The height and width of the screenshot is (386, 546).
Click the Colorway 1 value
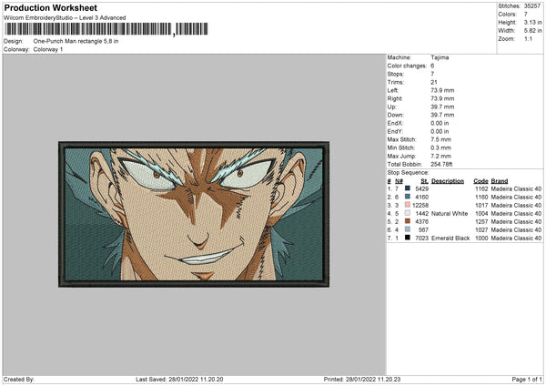coord(47,48)
